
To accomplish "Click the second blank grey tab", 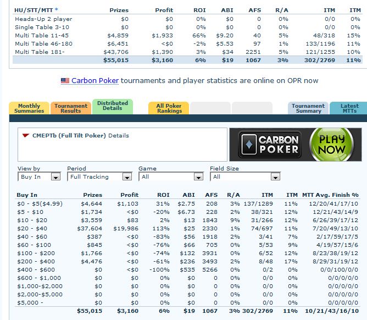I will tap(252, 108).
